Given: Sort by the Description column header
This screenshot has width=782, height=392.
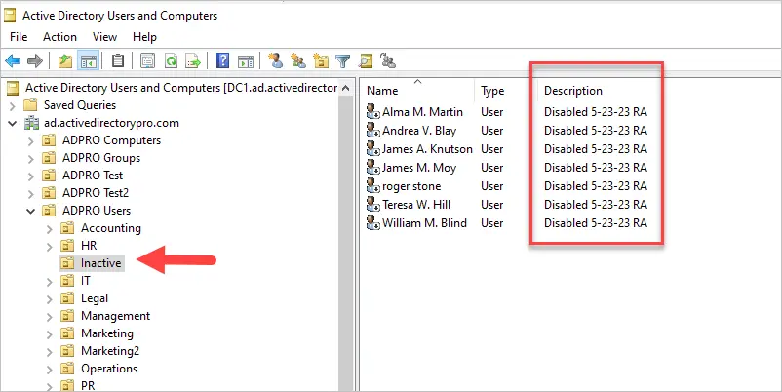Looking at the screenshot, I should (x=573, y=91).
